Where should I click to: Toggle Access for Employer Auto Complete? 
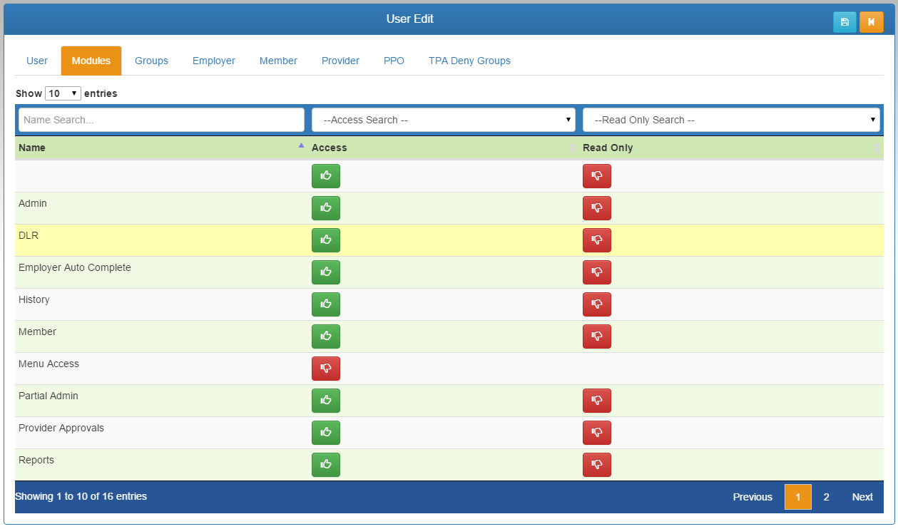point(326,272)
